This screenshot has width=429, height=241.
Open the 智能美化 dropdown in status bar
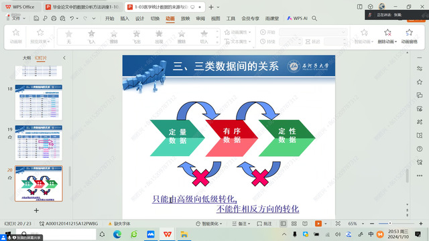(x=209, y=224)
